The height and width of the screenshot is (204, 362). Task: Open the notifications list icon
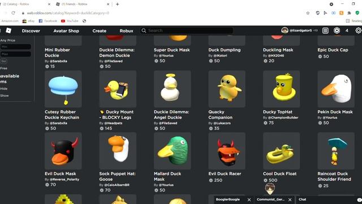click(x=325, y=31)
